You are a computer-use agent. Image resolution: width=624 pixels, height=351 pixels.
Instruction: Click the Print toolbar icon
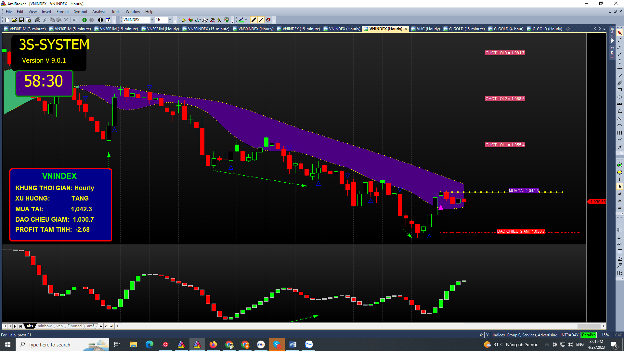38,20
